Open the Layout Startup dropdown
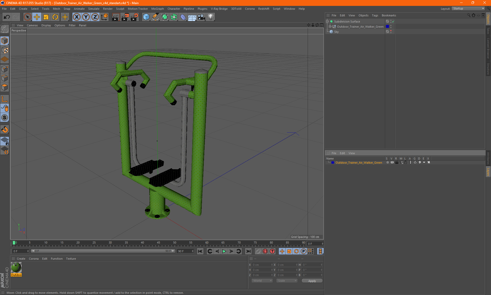The width and height of the screenshot is (491, 295). click(x=468, y=8)
